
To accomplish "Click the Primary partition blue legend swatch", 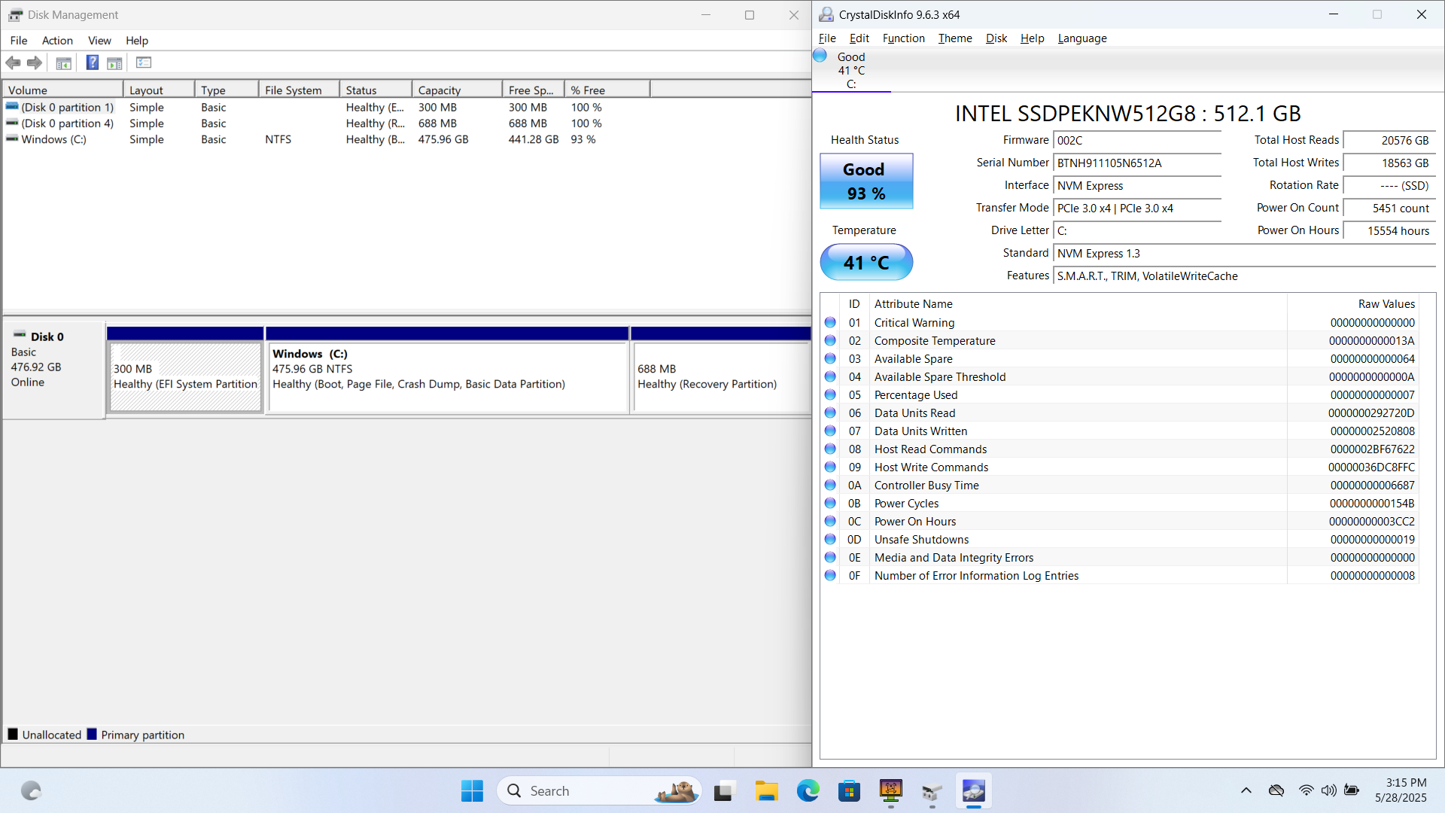I will pyautogui.click(x=92, y=734).
